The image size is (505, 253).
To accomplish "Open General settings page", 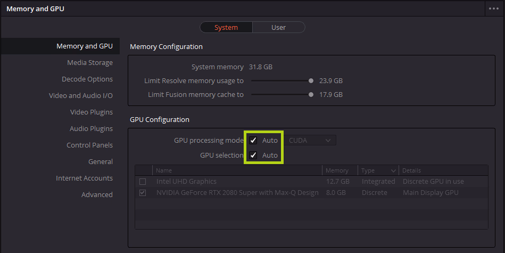I will (101, 161).
